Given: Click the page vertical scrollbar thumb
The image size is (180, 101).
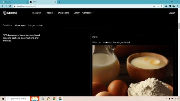Looking at the screenshot, I should coord(179,26).
